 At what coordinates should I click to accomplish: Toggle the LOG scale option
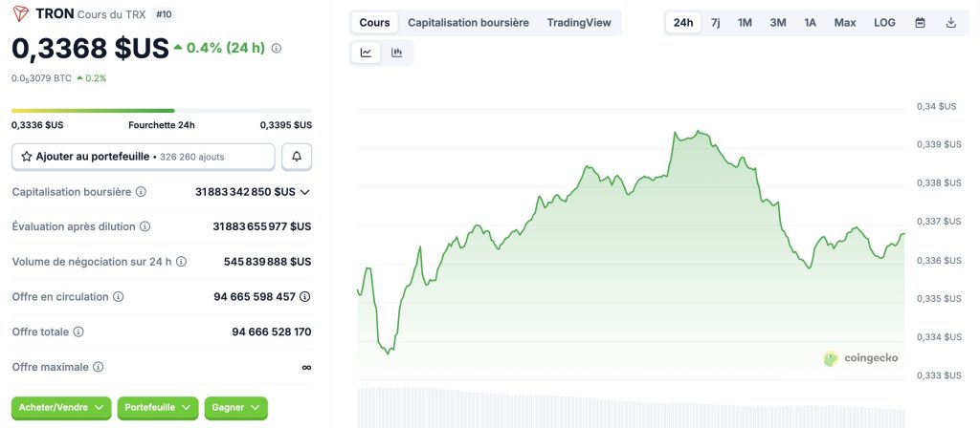[x=884, y=22]
